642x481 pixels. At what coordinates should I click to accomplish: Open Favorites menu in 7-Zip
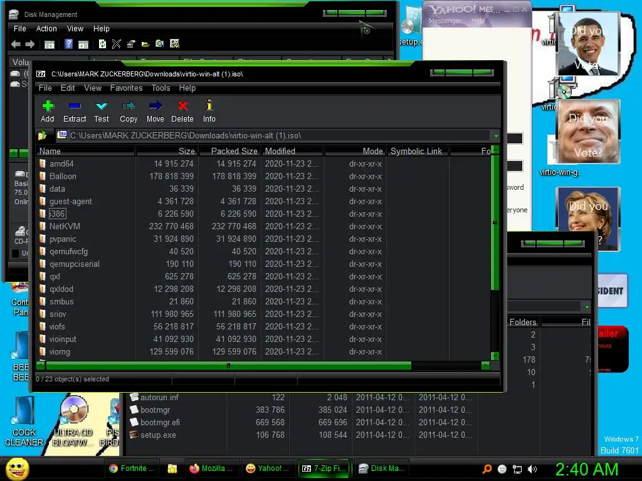(x=126, y=88)
